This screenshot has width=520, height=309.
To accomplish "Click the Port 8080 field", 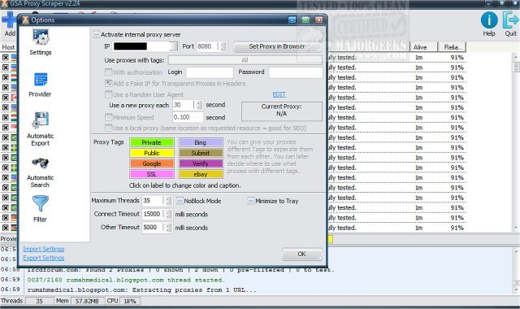I will tap(208, 46).
